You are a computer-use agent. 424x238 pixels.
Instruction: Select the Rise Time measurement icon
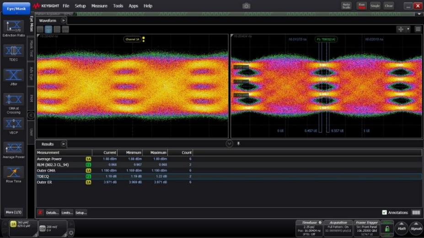13,173
